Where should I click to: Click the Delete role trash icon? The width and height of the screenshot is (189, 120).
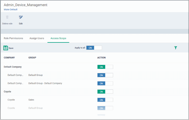[x=7, y=17]
